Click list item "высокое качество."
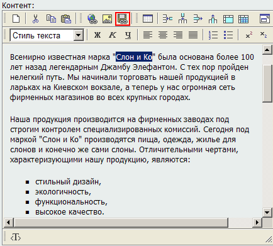The height and width of the screenshot is (246, 273). pyautogui.click(x=70, y=212)
